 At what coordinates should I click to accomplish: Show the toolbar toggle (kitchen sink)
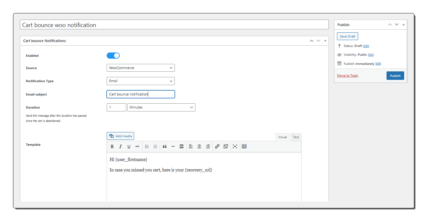(244, 147)
